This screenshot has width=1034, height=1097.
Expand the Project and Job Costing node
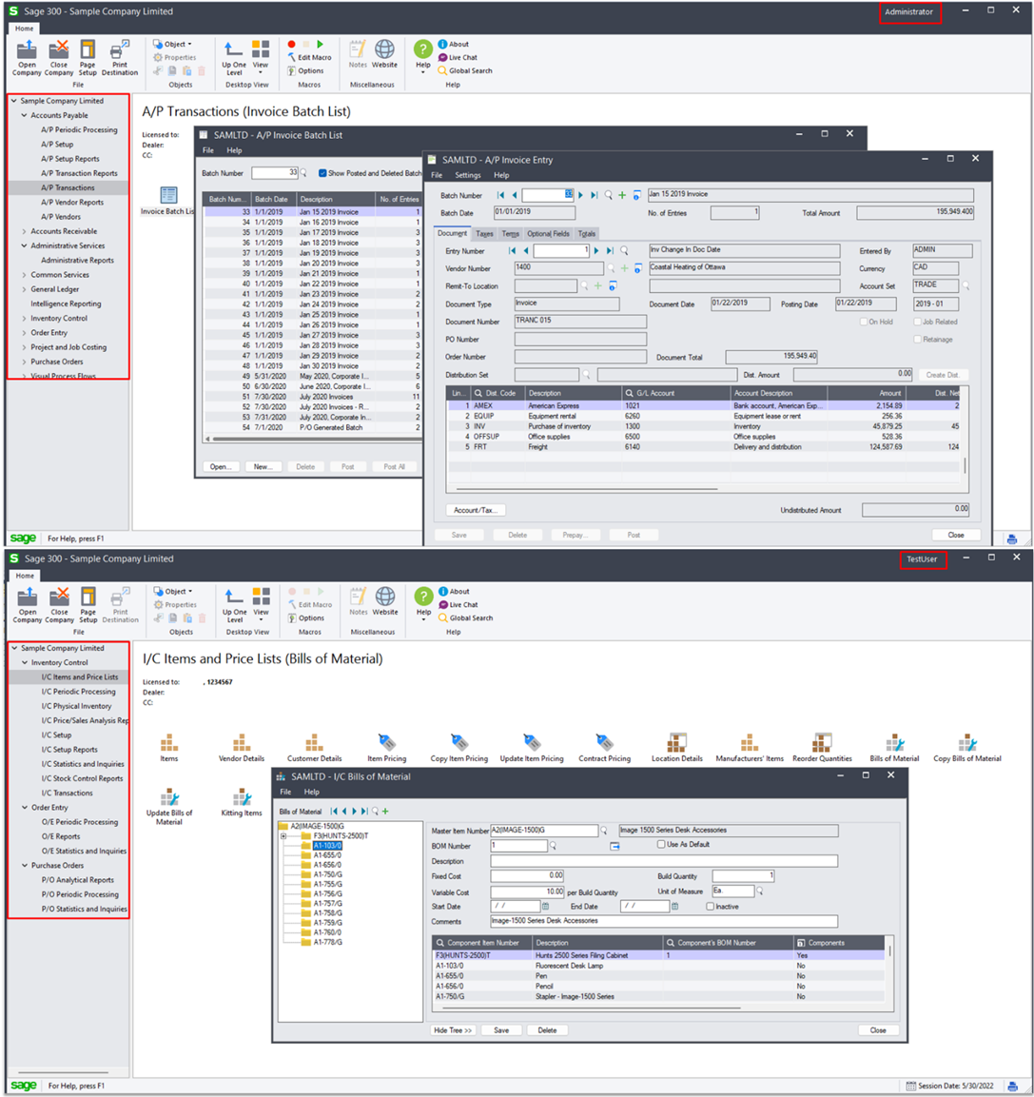(x=25, y=347)
